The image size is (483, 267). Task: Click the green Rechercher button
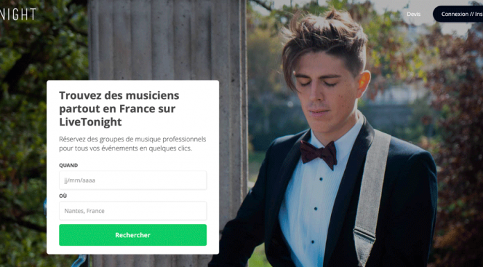[x=133, y=235]
